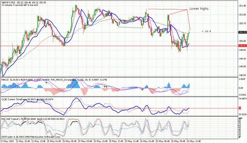This screenshot has width=247, height=143.
Task: Click the current price tag 150.35 on the price axis
Action: point(243,32)
